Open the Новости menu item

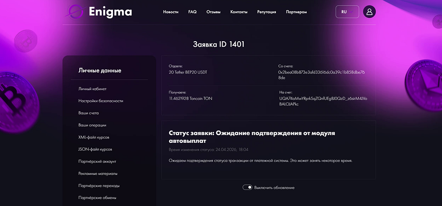pyautogui.click(x=171, y=12)
